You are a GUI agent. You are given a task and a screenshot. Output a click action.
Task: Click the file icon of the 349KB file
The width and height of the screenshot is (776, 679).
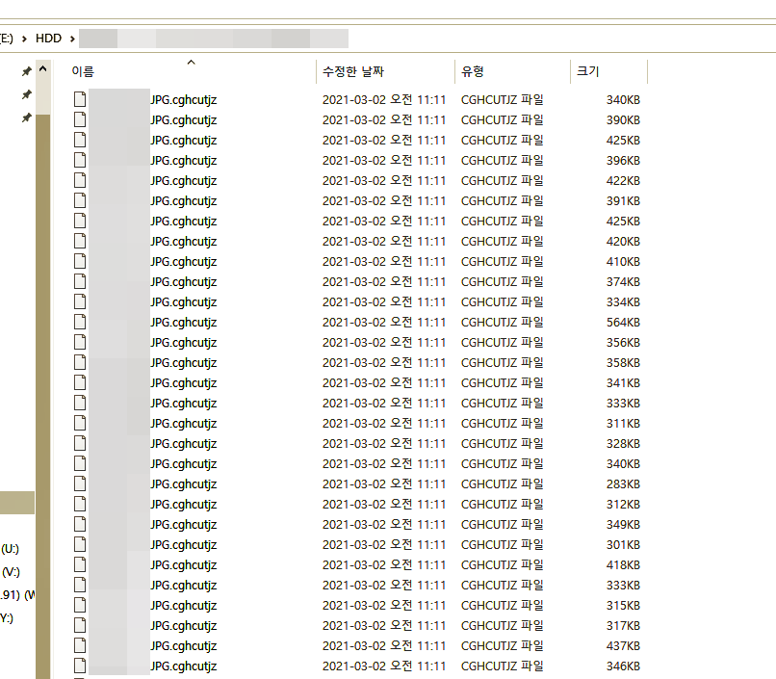pos(80,525)
